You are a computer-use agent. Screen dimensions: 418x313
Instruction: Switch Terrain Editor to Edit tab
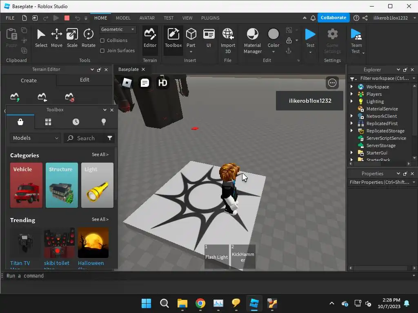click(84, 79)
